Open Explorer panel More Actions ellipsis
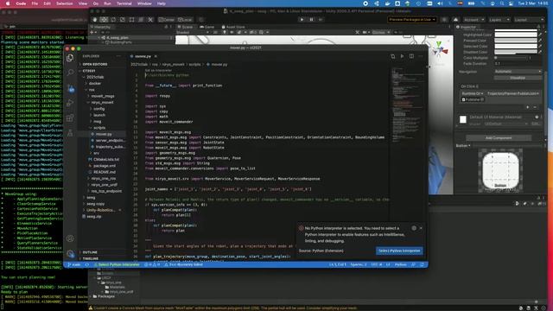 pos(118,56)
